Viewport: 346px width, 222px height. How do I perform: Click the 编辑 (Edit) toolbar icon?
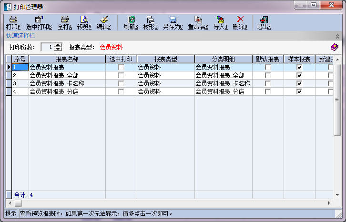click(104, 22)
